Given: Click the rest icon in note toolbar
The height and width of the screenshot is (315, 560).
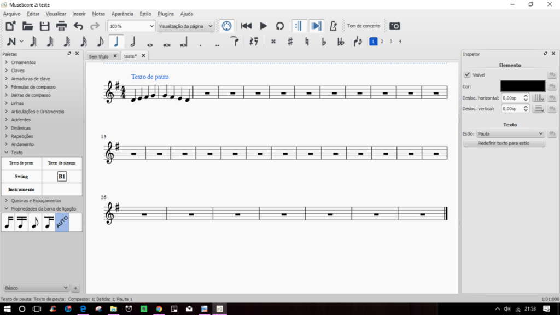Looking at the screenshot, I should [253, 42].
